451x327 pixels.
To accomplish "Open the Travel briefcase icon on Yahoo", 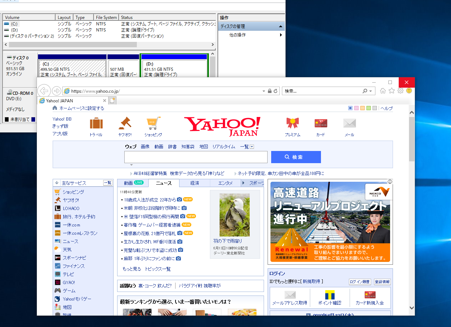I will (96, 124).
